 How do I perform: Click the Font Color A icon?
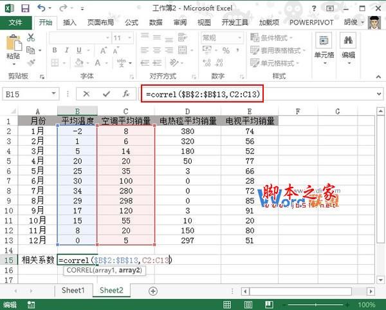98,63
